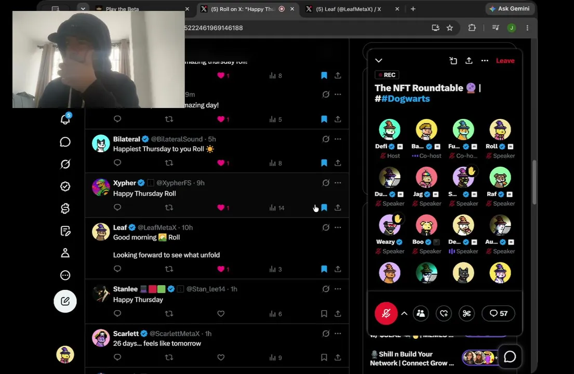Open the notifications bell in the sidebar
The height and width of the screenshot is (374, 574).
pos(65,119)
